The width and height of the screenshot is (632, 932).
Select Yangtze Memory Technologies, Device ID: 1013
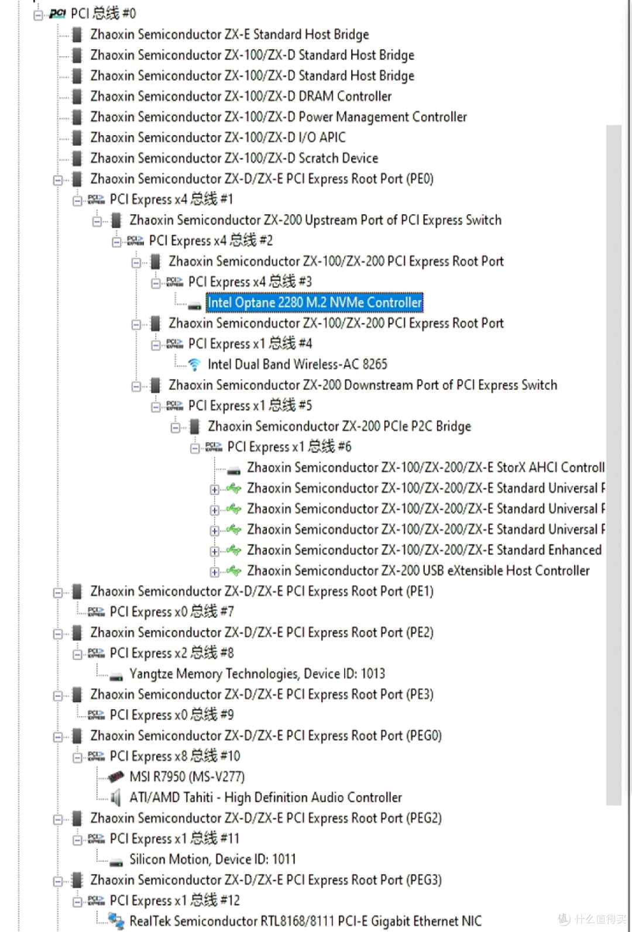257,674
